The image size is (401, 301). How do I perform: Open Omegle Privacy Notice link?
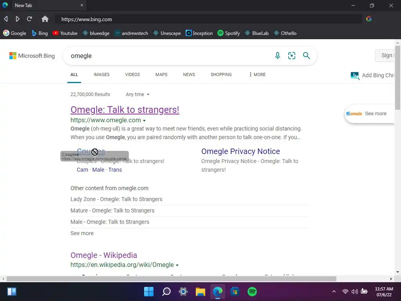point(241,151)
